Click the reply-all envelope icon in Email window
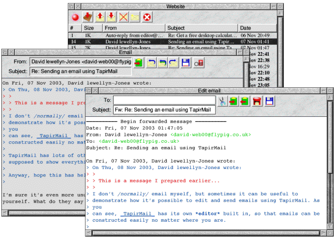 point(162,63)
